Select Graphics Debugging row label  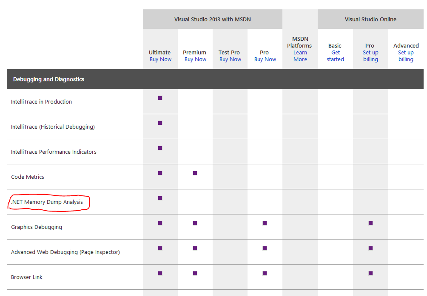click(37, 227)
